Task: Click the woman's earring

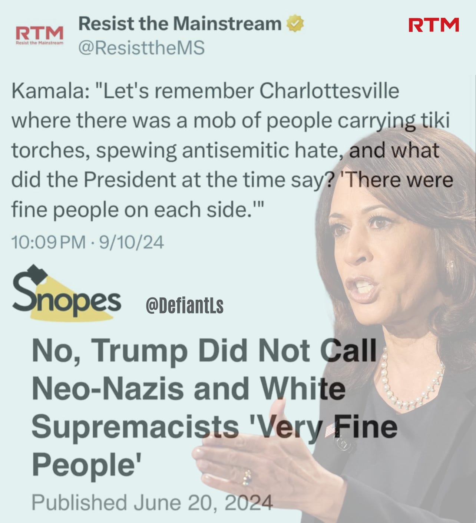Action: pyautogui.click(x=450, y=266)
